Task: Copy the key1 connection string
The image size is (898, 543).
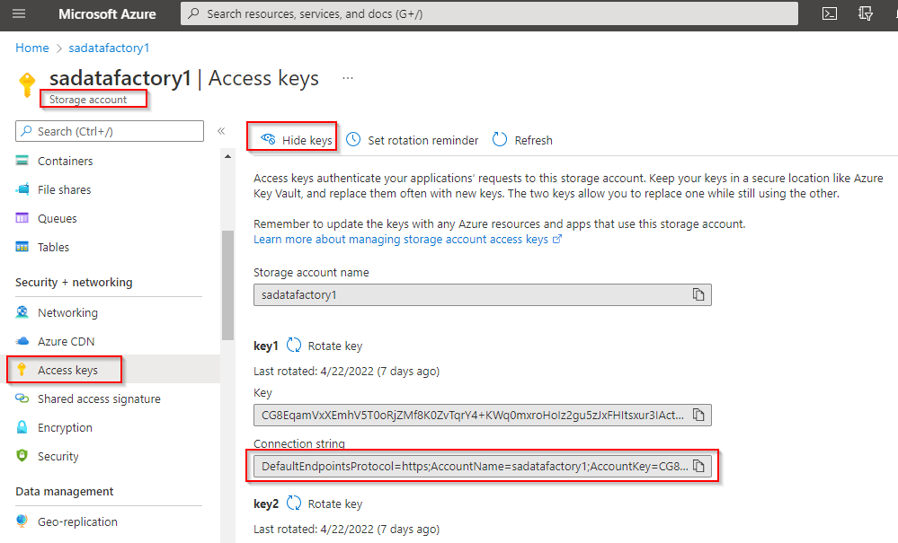Action: click(698, 466)
